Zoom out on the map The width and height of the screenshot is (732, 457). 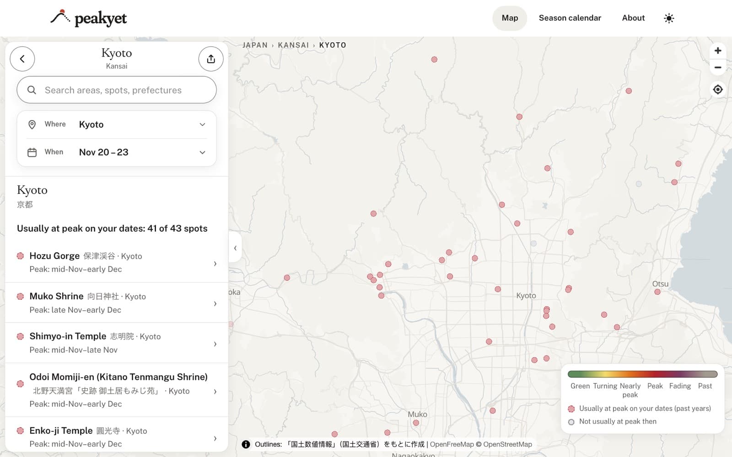click(718, 68)
